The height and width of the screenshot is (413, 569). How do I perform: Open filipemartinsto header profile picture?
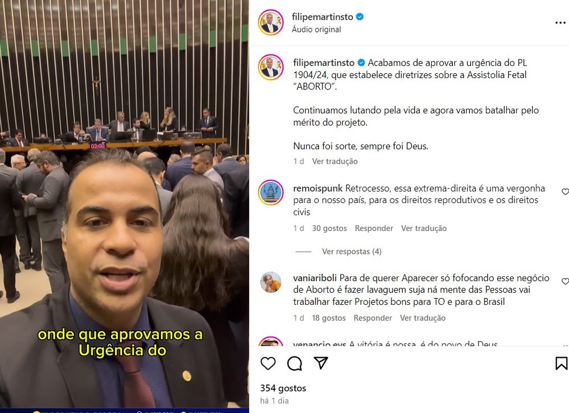tap(271, 23)
